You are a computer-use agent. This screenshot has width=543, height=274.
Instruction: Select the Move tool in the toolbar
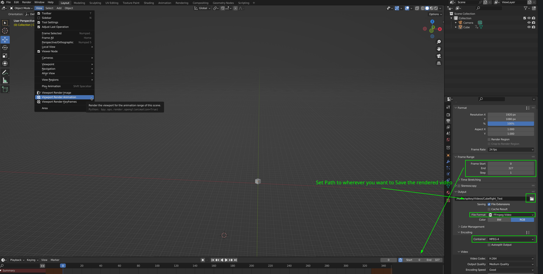click(x=5, y=40)
